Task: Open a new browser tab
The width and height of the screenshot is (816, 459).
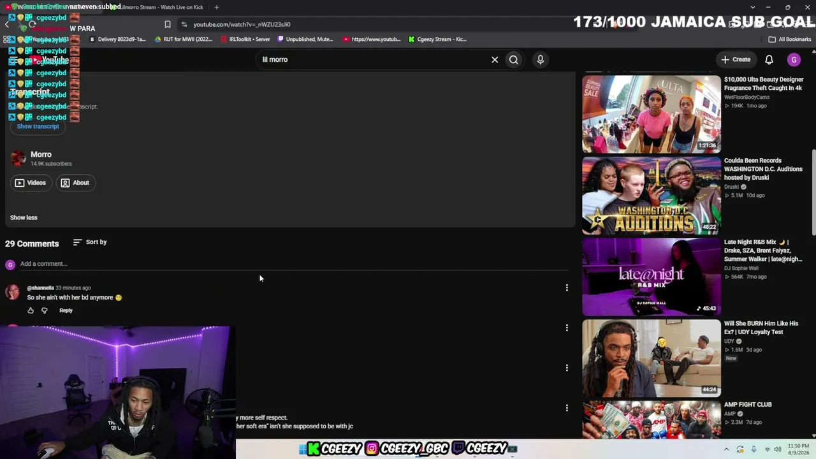Action: click(x=217, y=7)
